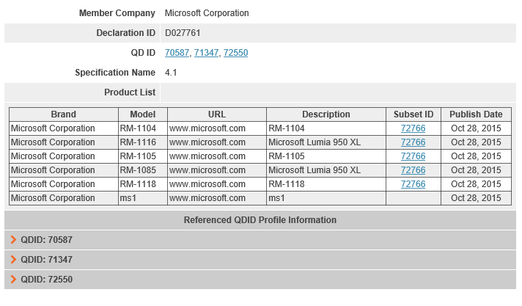Screen dimensions: 522x306
Task: Expand the QDID: 71347 section arrow
Action: pyautogui.click(x=13, y=259)
